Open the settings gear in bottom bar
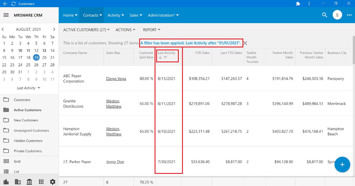 [x=53, y=181]
